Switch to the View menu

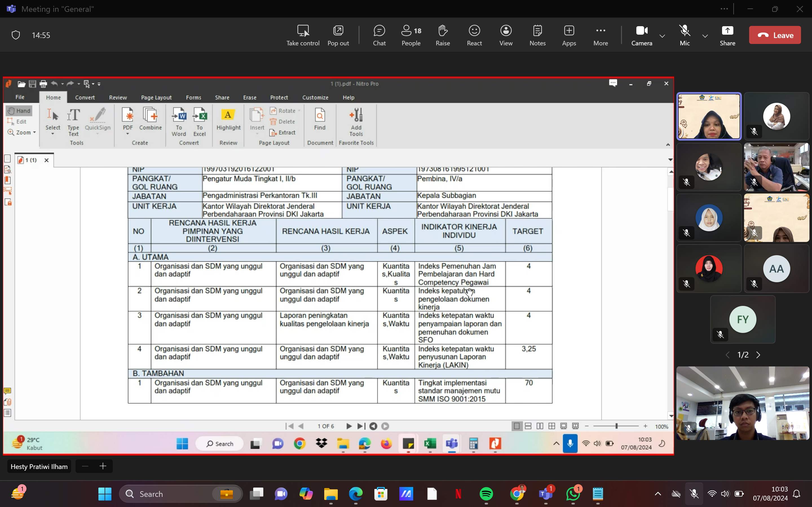[506, 35]
